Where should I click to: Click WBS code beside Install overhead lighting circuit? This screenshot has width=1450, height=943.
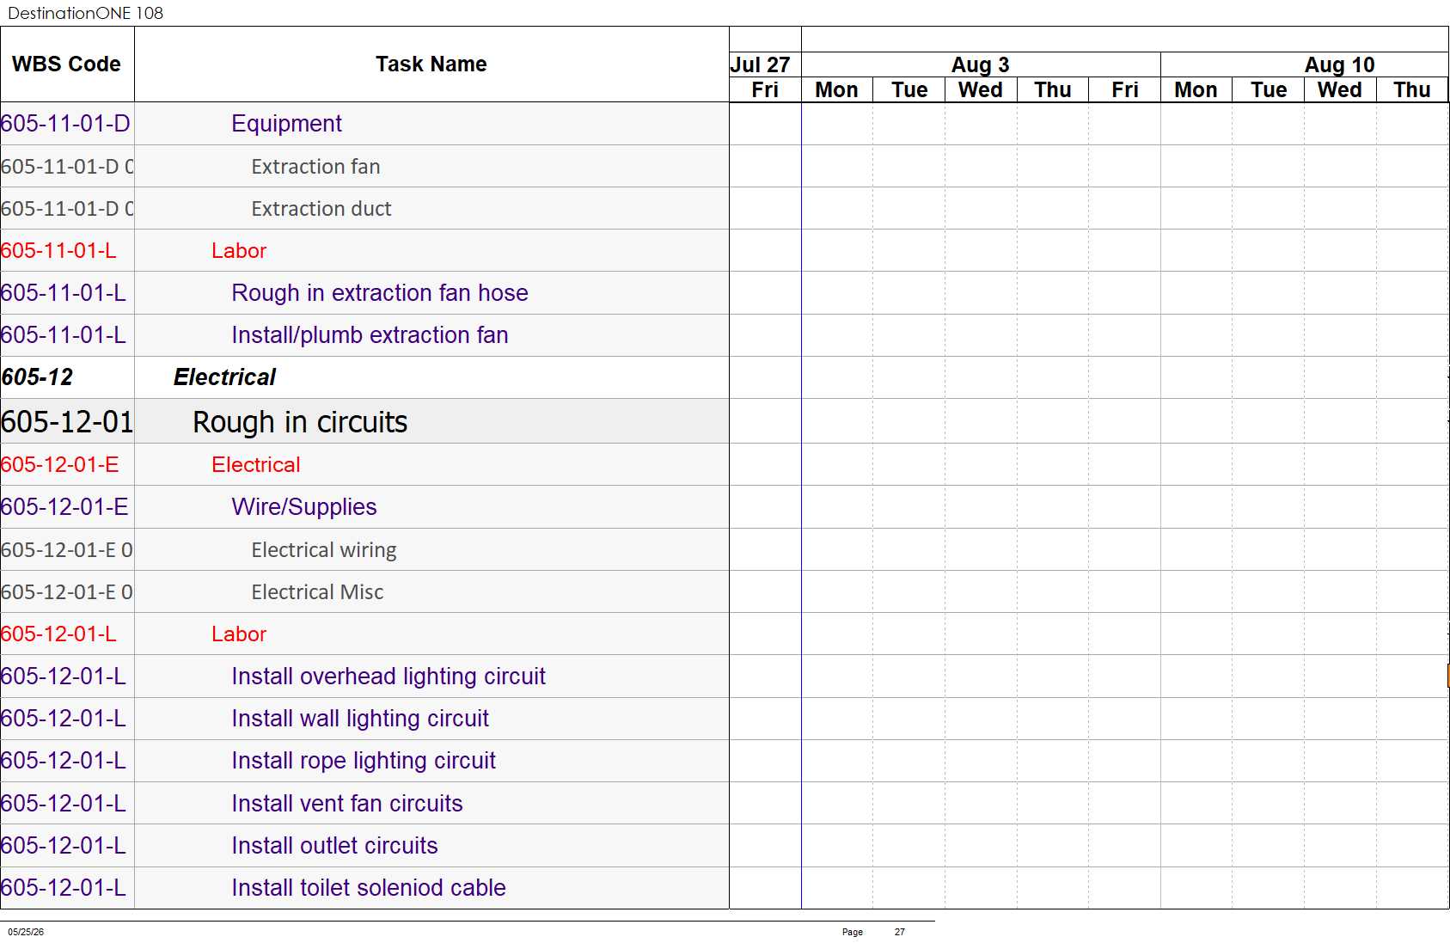pyautogui.click(x=64, y=677)
